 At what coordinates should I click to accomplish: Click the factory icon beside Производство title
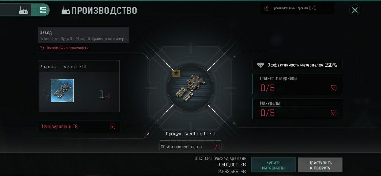tap(65, 10)
